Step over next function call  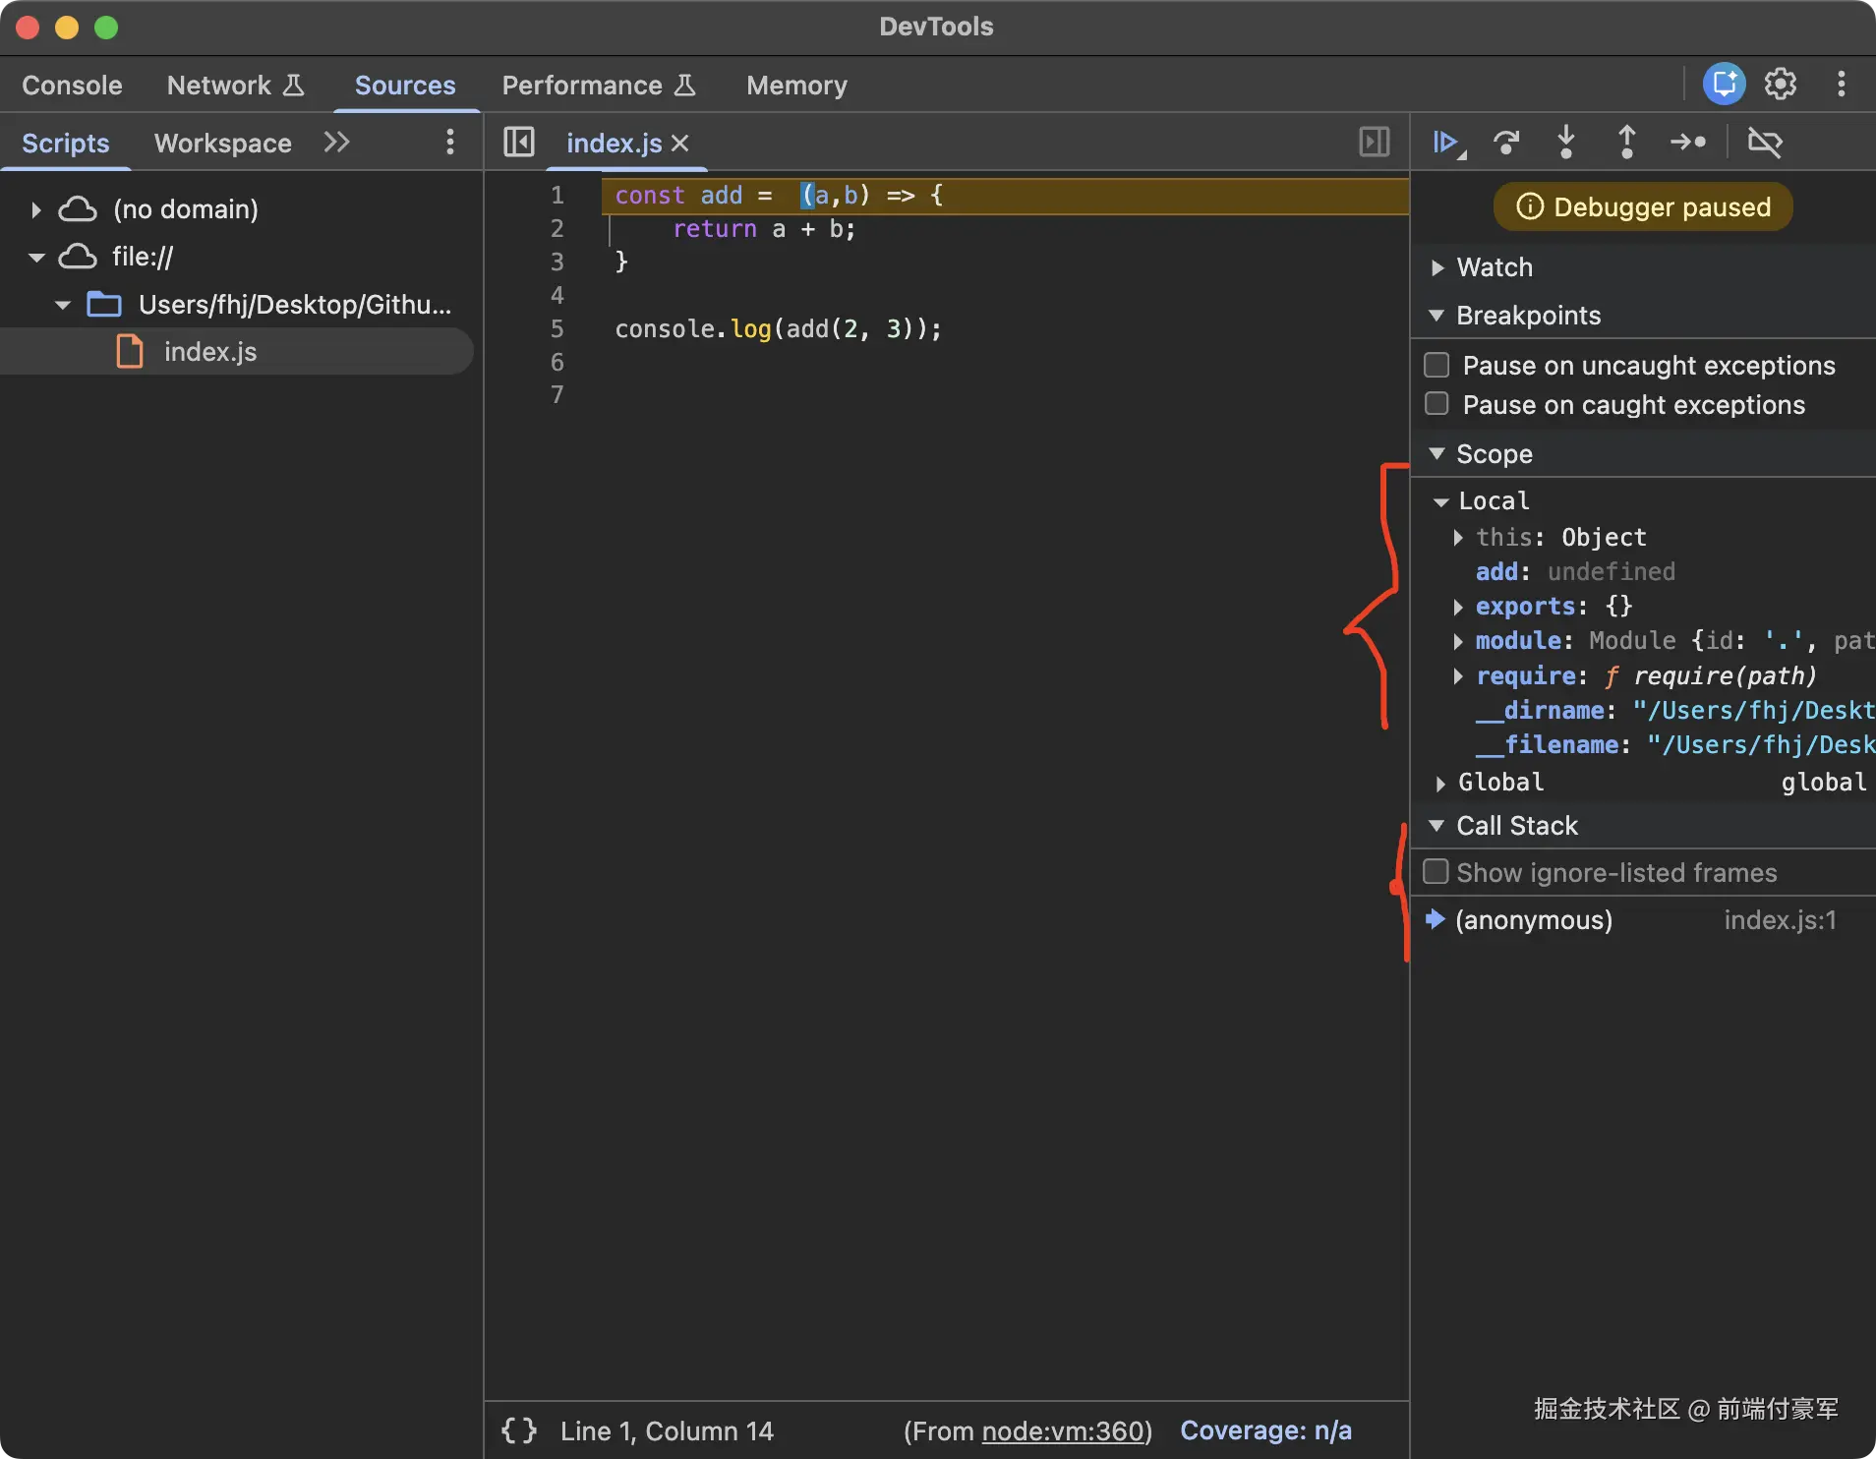point(1506,143)
